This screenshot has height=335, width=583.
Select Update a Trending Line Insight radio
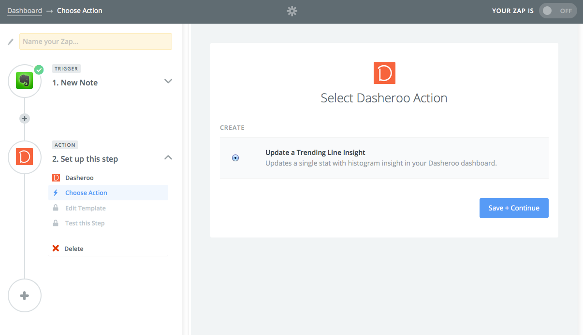(x=235, y=158)
